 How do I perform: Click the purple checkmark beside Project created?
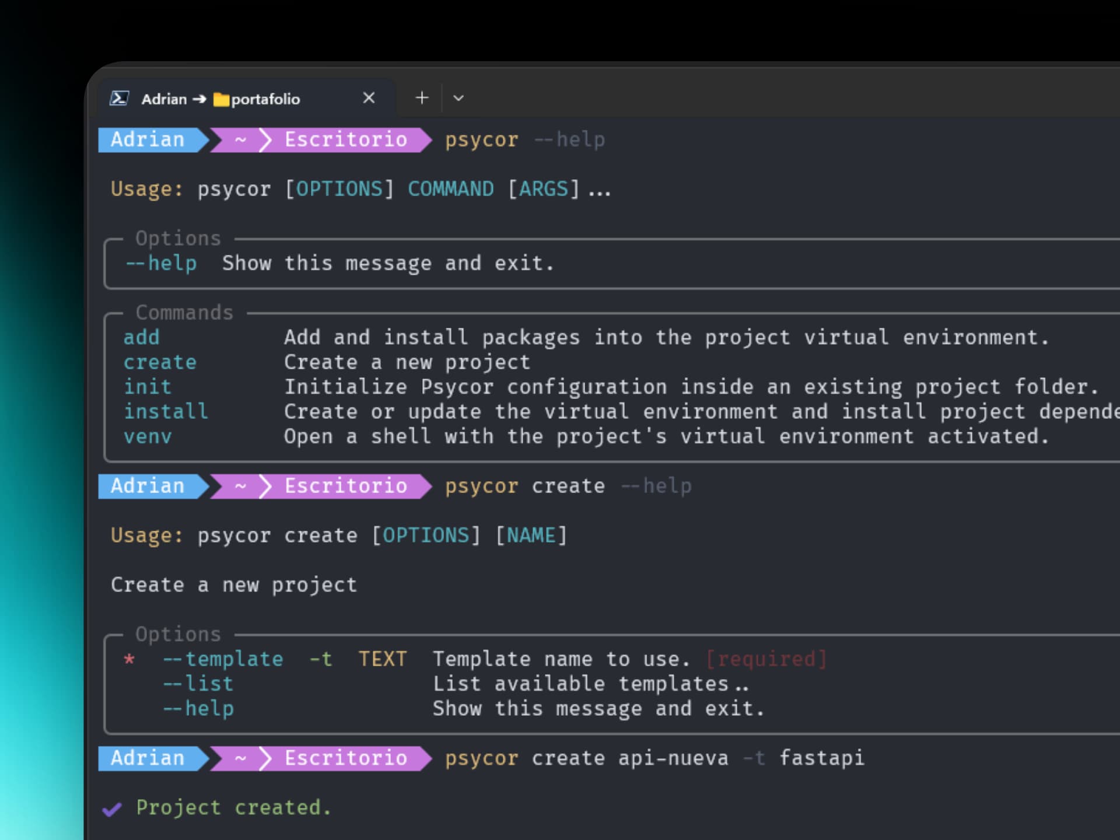[x=112, y=808]
